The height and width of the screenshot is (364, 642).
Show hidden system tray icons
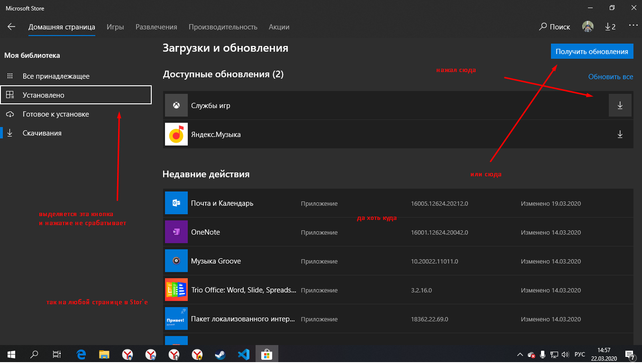click(520, 354)
